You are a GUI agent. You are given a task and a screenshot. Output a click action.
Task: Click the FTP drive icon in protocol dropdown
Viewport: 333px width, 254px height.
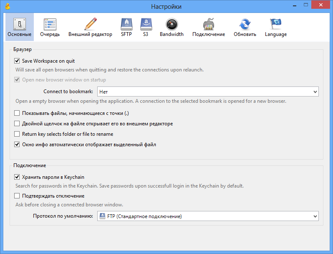tap(102, 216)
